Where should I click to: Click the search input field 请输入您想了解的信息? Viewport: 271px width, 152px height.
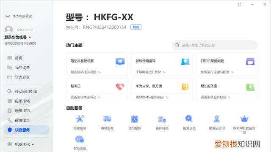(x=215, y=45)
